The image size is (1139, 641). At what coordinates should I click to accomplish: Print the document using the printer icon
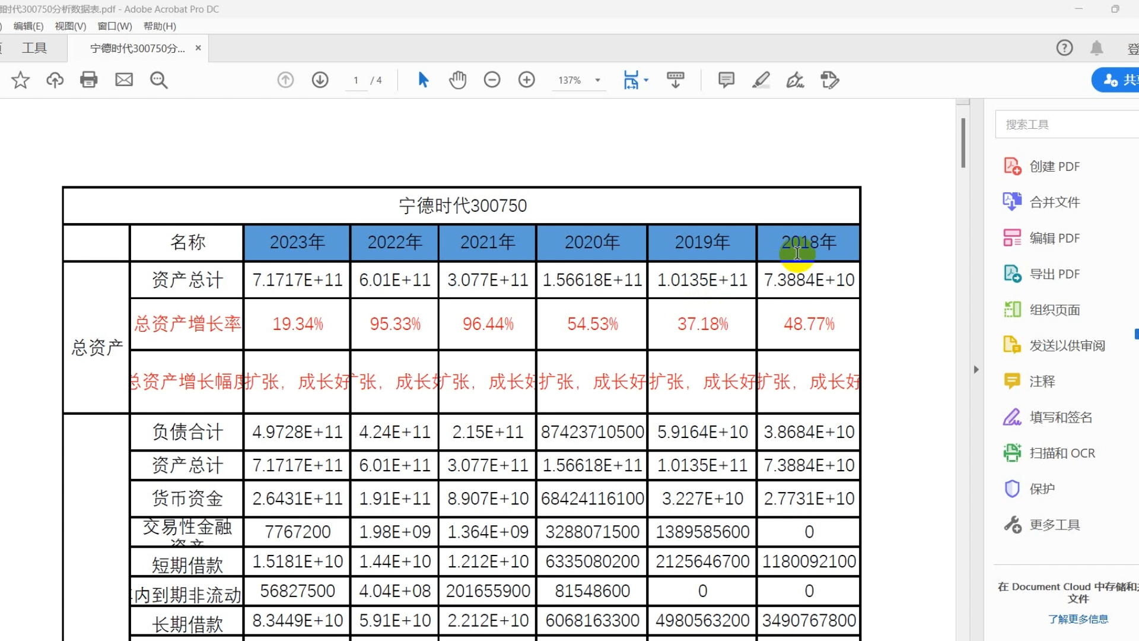tap(89, 80)
